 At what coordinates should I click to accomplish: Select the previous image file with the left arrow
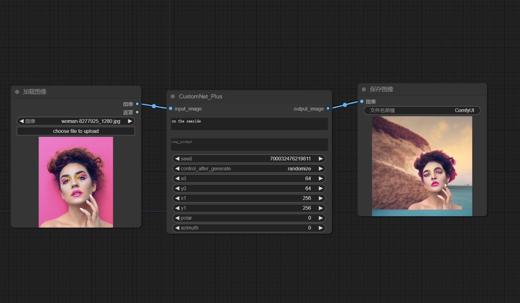21,121
